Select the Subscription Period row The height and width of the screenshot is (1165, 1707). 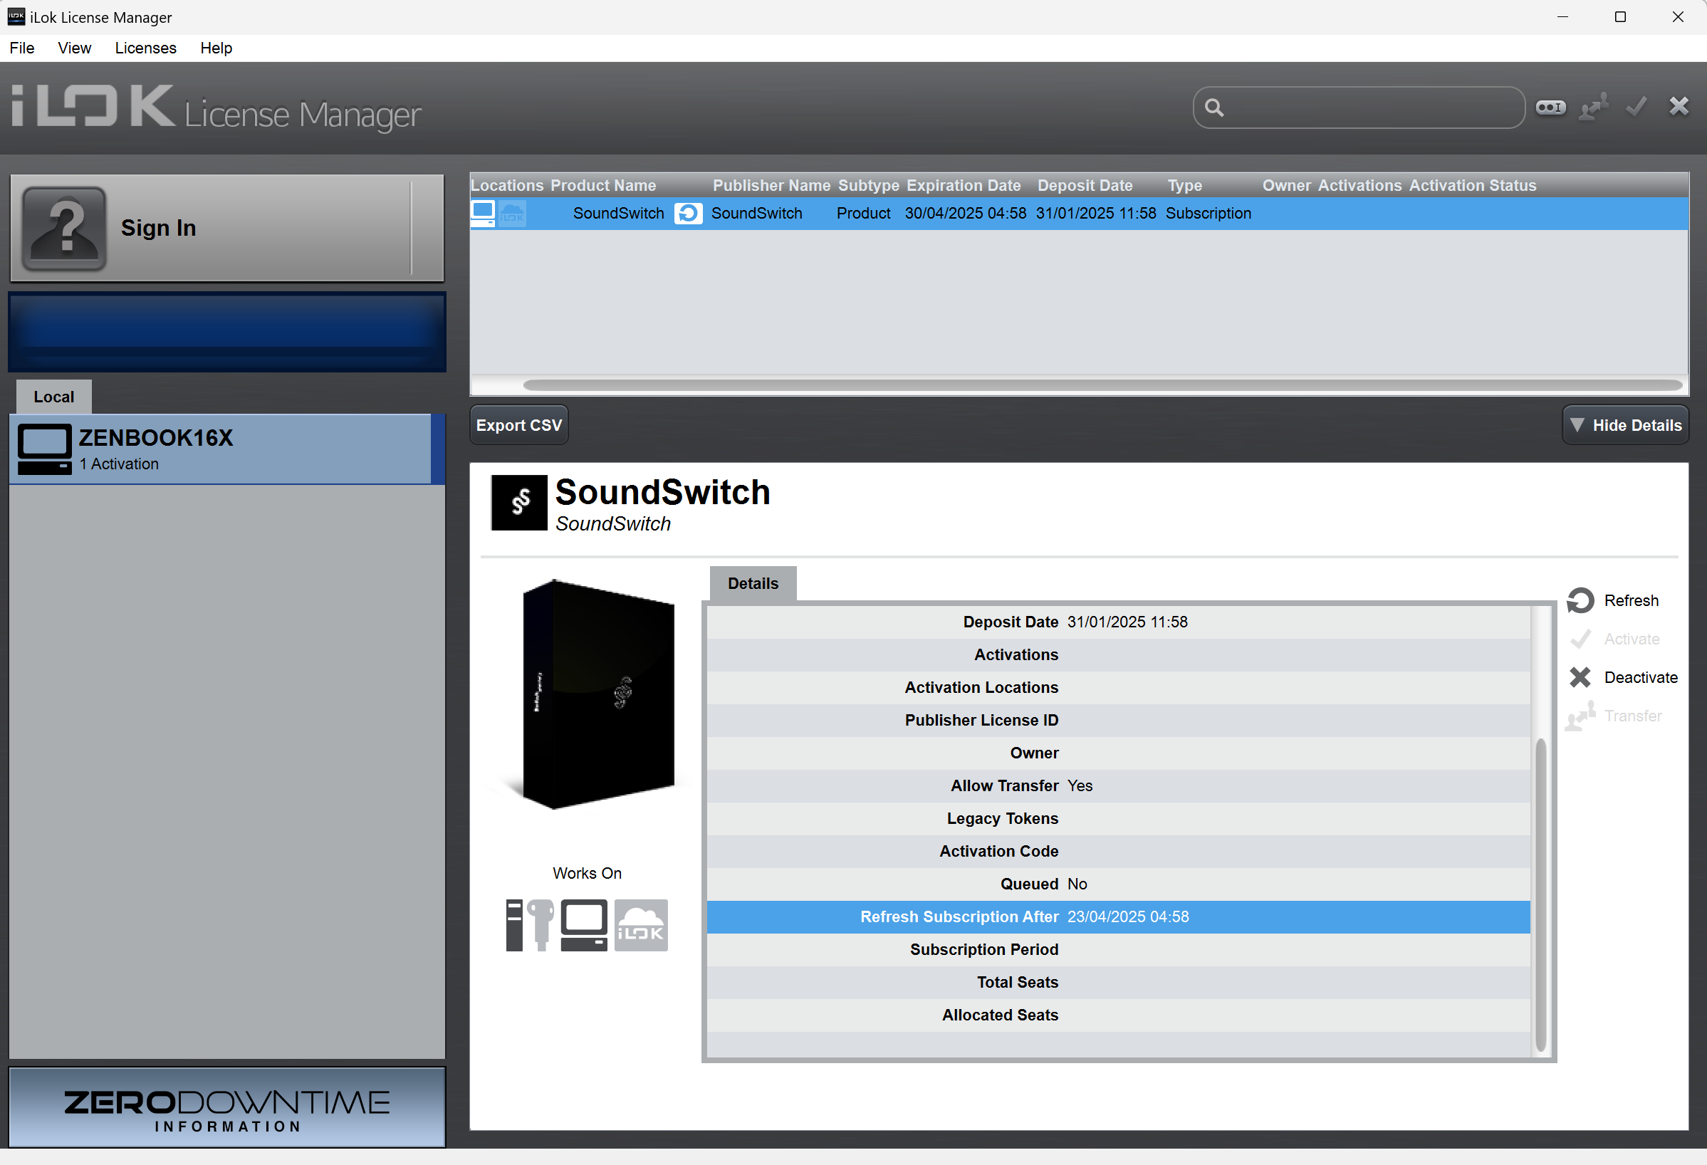pos(1118,950)
